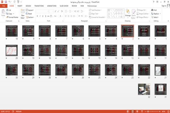Open the Shape Effects dropdown
The width and height of the screenshot is (170, 113).
tap(143, 17)
